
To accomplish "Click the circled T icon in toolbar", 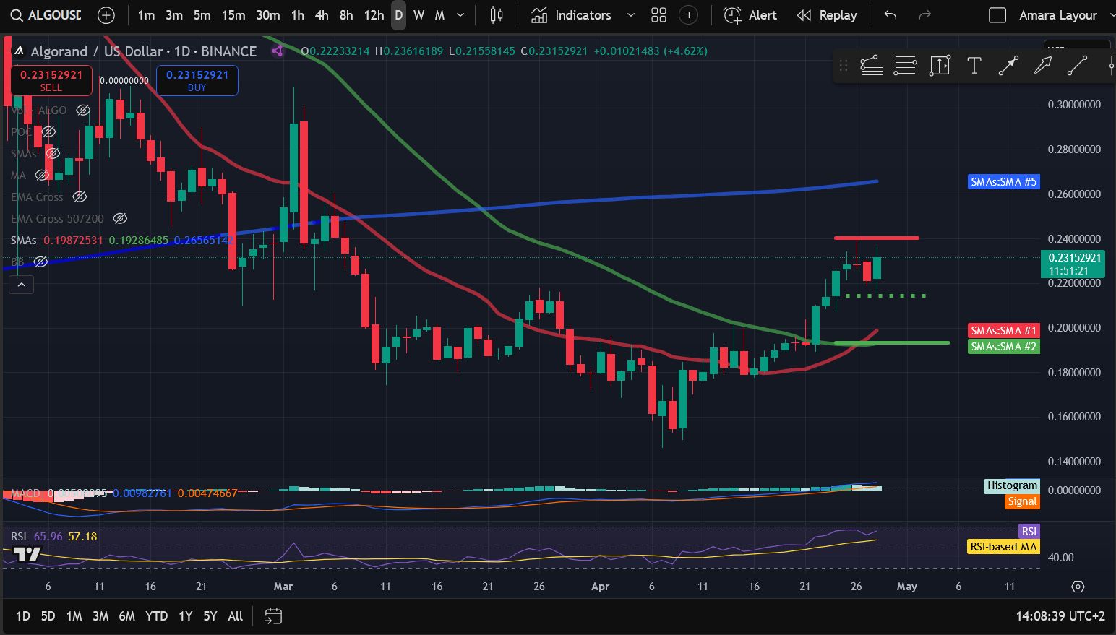I will click(x=689, y=15).
